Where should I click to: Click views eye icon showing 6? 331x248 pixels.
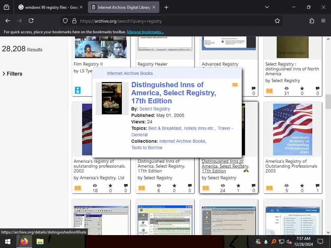(159, 186)
